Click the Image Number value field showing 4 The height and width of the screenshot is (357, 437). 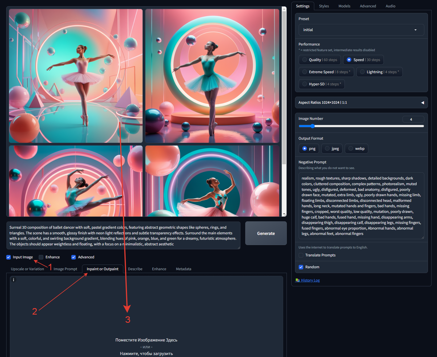tap(413, 119)
